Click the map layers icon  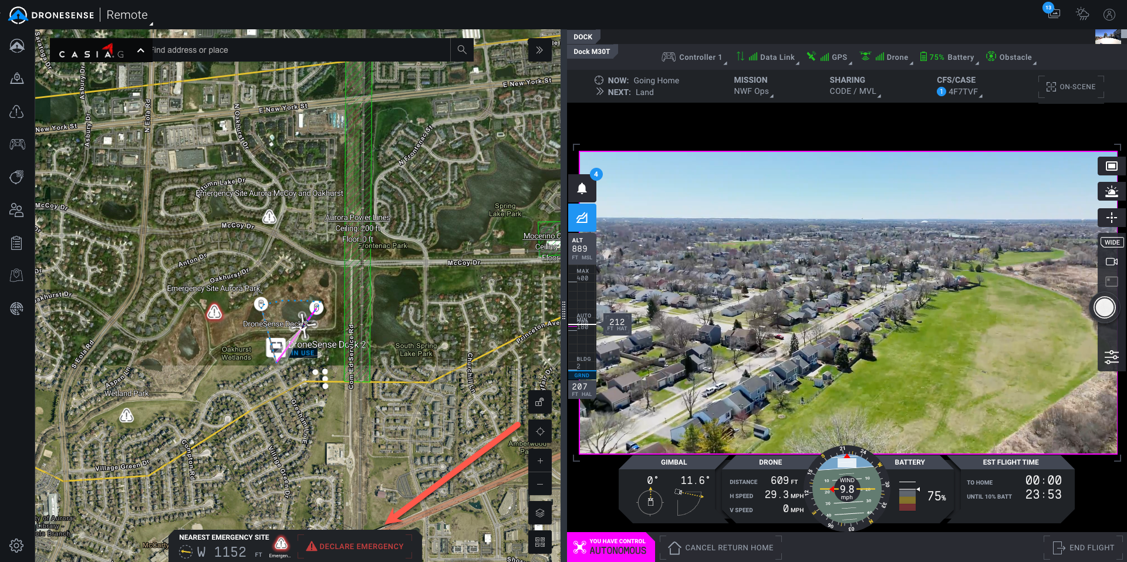click(x=540, y=513)
